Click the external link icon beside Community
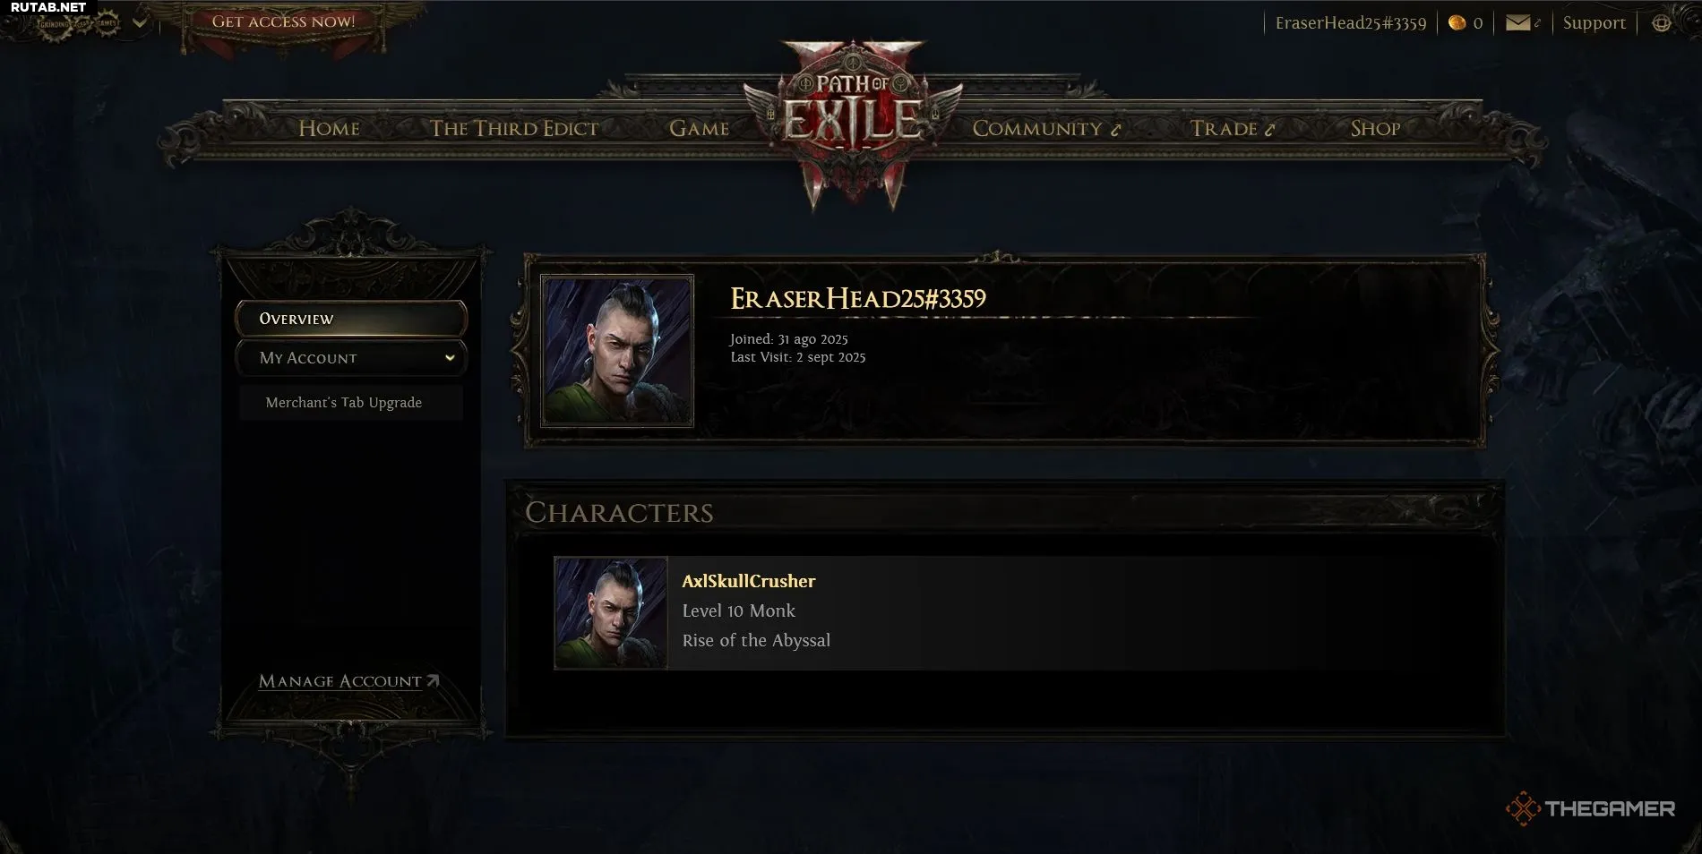The image size is (1702, 854). click(x=1115, y=130)
